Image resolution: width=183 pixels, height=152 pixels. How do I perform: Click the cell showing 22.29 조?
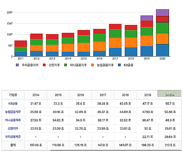pyautogui.click(x=81, y=128)
